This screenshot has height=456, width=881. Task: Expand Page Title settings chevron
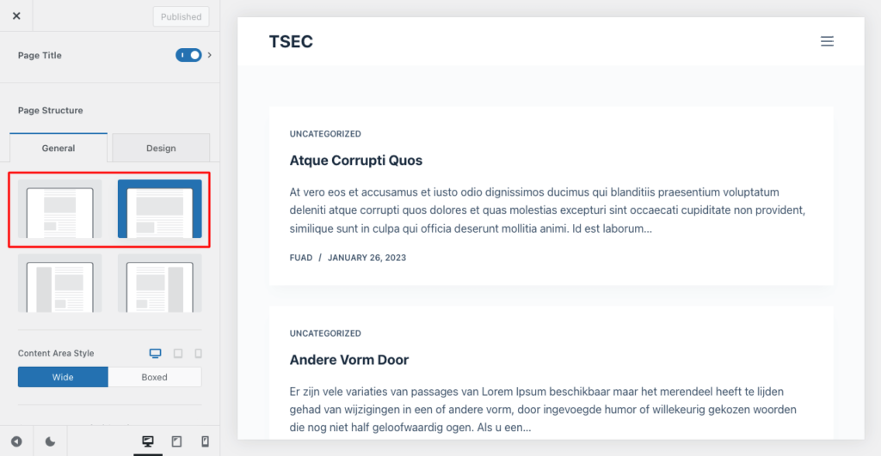[x=210, y=55]
